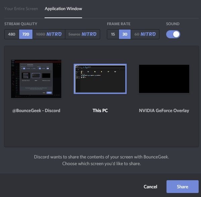The height and width of the screenshot is (197, 201).
Task: Choose the NVIDIA GeForce Overlay thumbnail
Action: coord(164,79)
